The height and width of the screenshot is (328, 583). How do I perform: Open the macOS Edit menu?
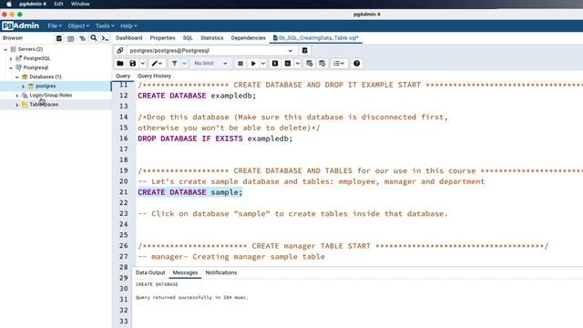tap(58, 4)
